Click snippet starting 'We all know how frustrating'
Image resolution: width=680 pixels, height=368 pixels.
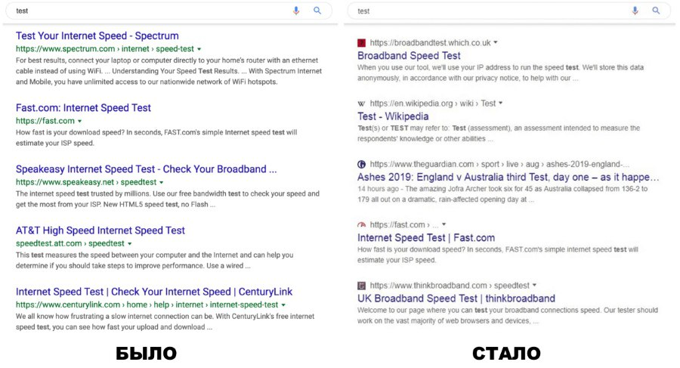pyautogui.click(x=165, y=322)
